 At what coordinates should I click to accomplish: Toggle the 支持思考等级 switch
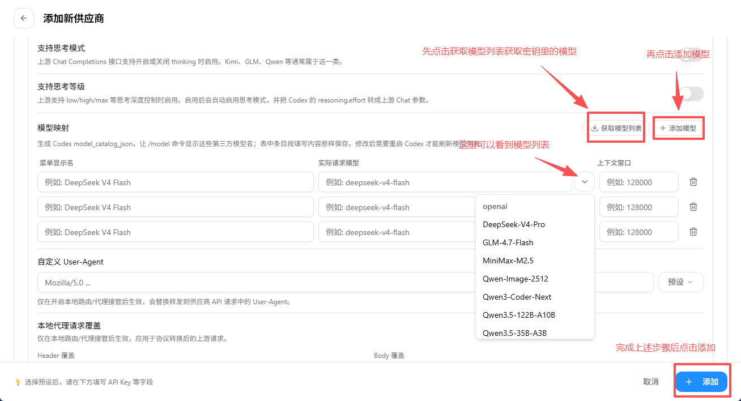[x=691, y=93]
